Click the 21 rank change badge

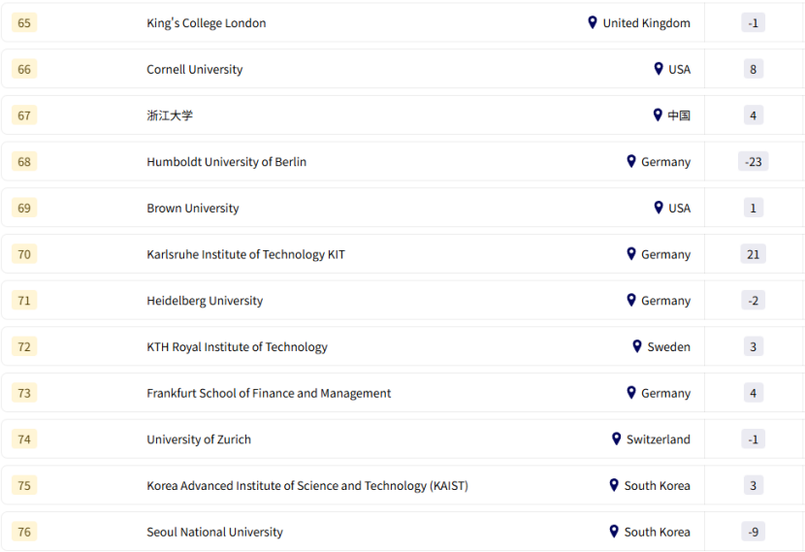click(753, 254)
